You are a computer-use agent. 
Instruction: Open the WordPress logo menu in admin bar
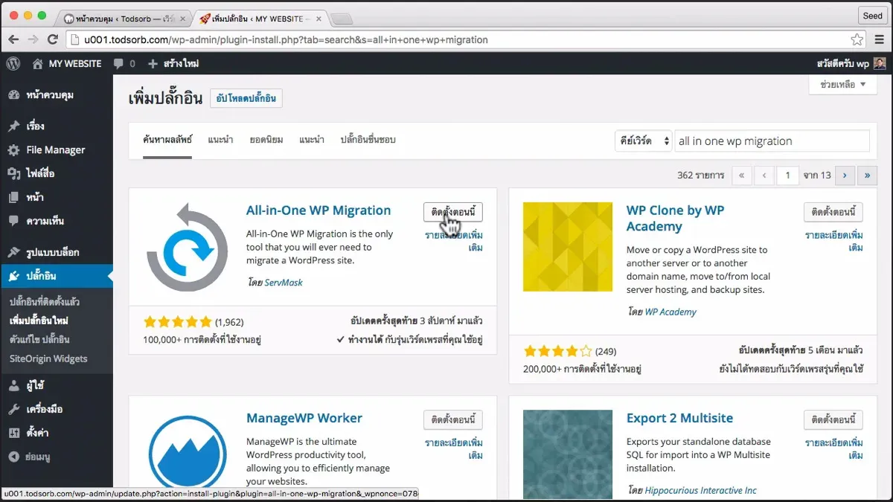13,64
